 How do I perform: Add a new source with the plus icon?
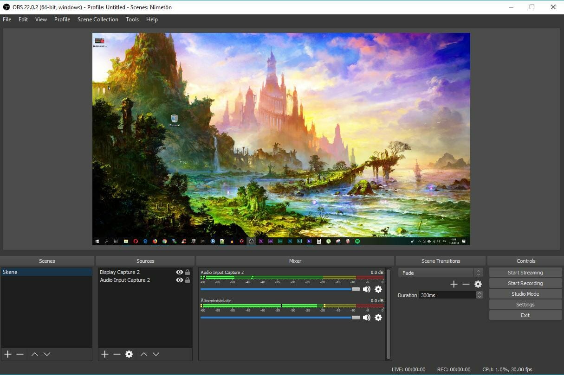[x=104, y=354]
